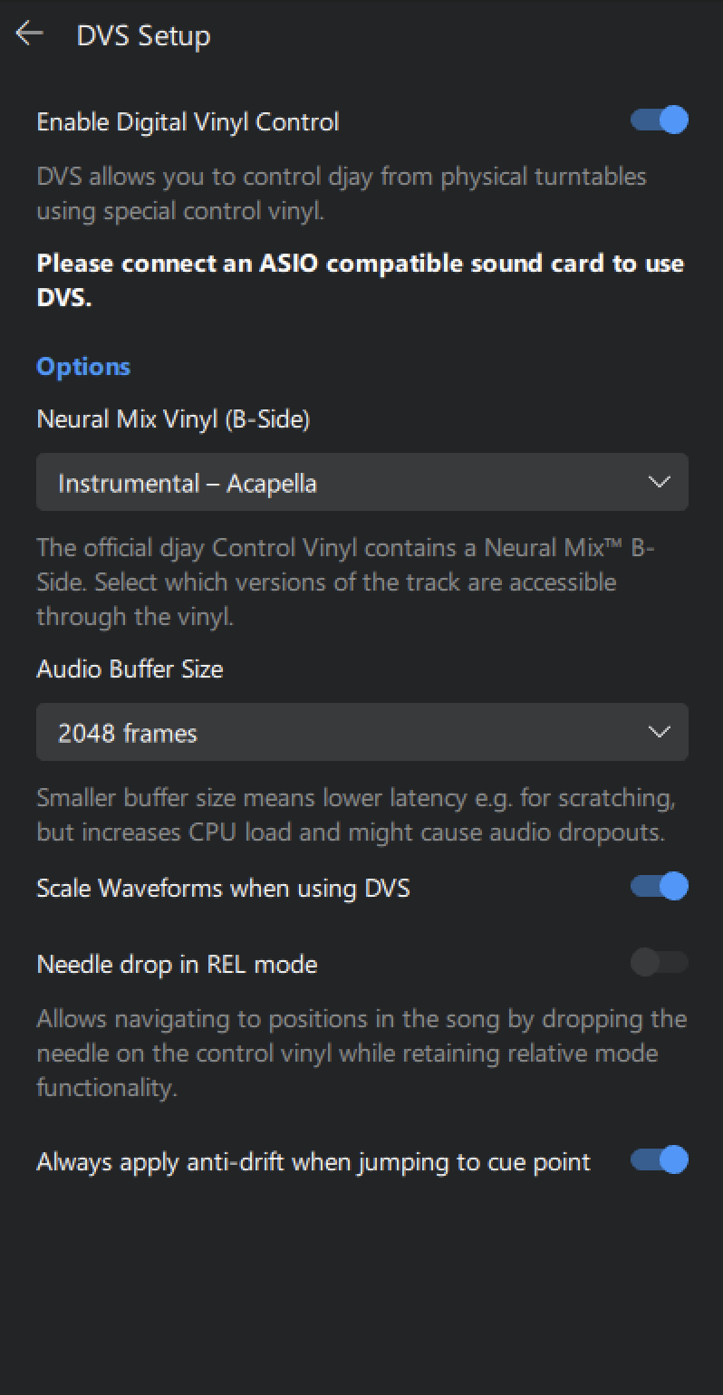The height and width of the screenshot is (1395, 723).
Task: Expand the Audio Buffer Size selector
Action: point(361,732)
